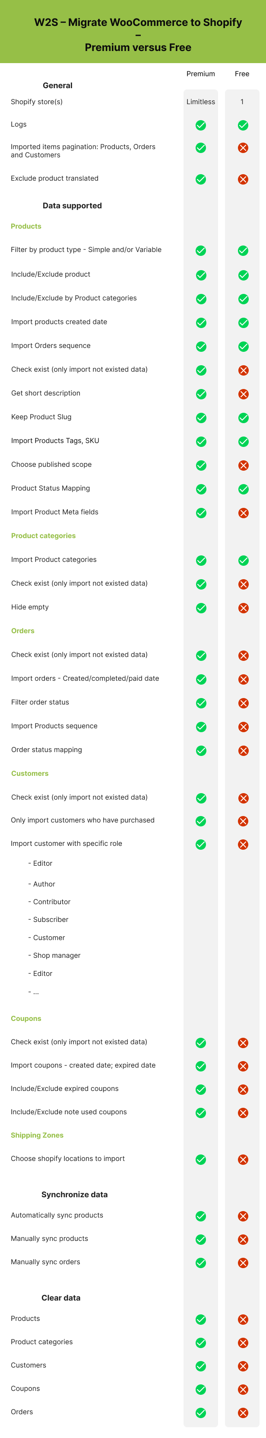
Task: Click the Free column header
Action: pyautogui.click(x=242, y=73)
